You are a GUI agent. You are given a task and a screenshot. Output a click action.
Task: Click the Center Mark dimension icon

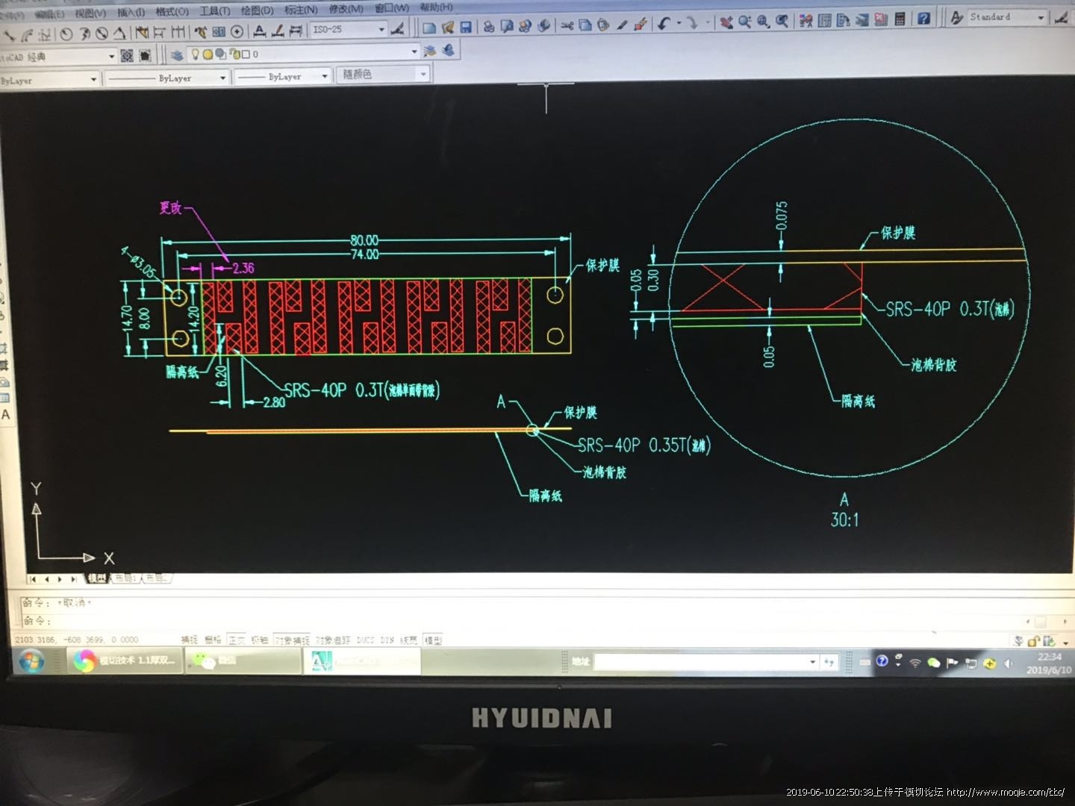pyautogui.click(x=237, y=31)
